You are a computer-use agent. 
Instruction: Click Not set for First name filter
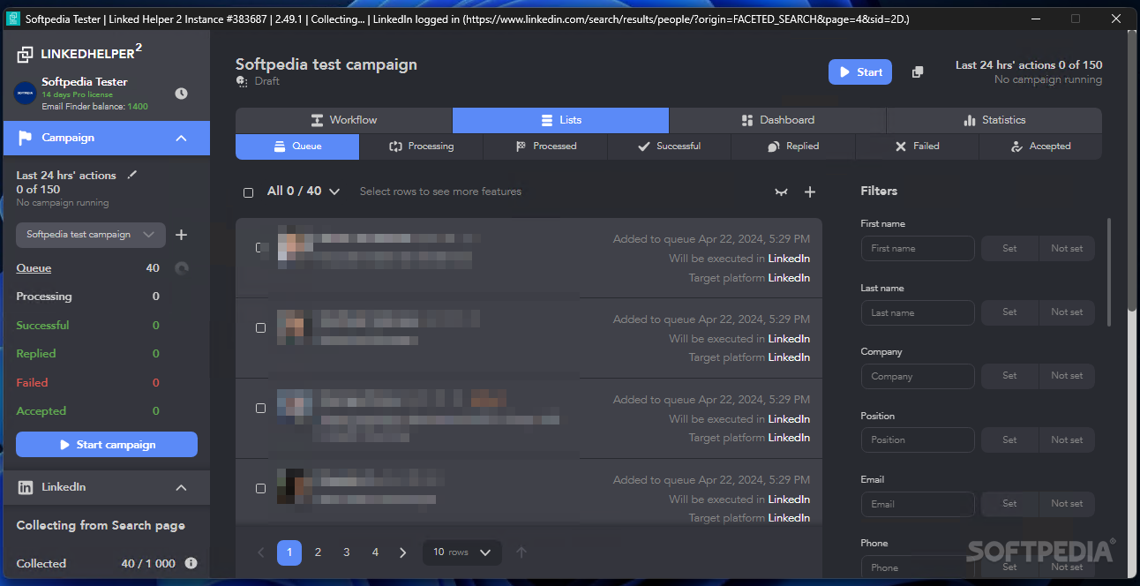coord(1067,249)
